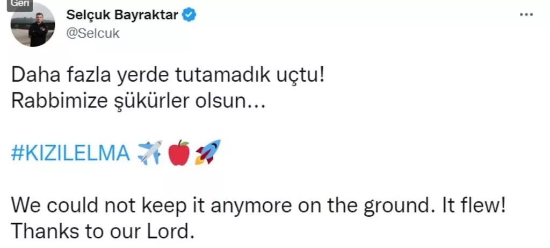Image resolution: width=550 pixels, height=248 pixels.
Task: Click the text "Thanks to our Lord."
Action: pos(103,230)
